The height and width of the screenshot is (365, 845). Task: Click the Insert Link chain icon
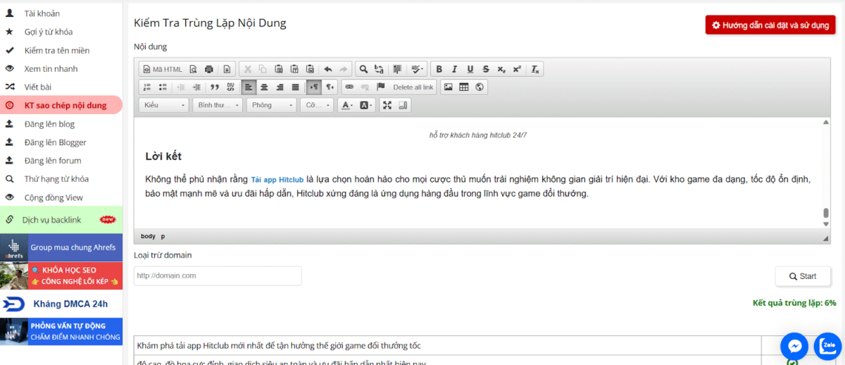[349, 87]
